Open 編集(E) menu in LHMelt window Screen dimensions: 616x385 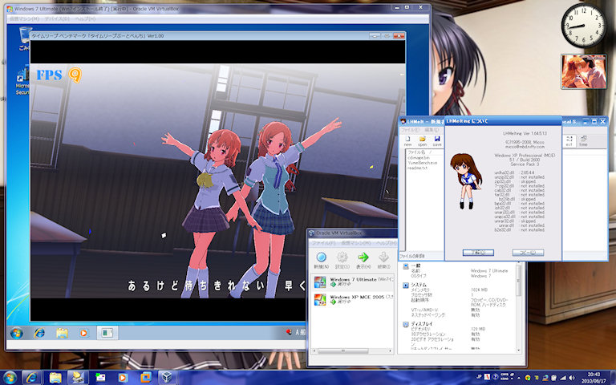[432, 130]
